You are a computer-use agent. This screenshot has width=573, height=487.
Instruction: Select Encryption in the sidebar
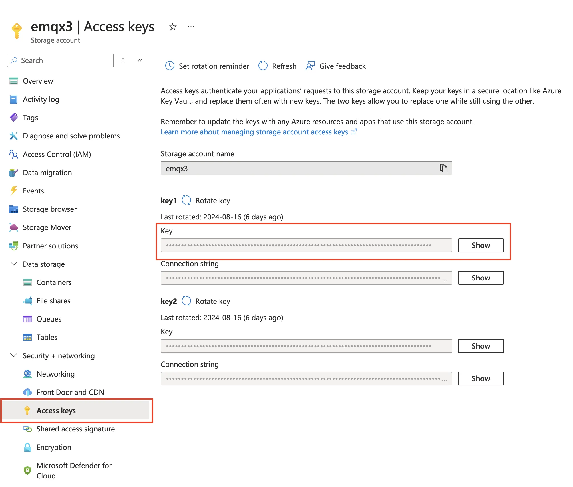pos(54,447)
